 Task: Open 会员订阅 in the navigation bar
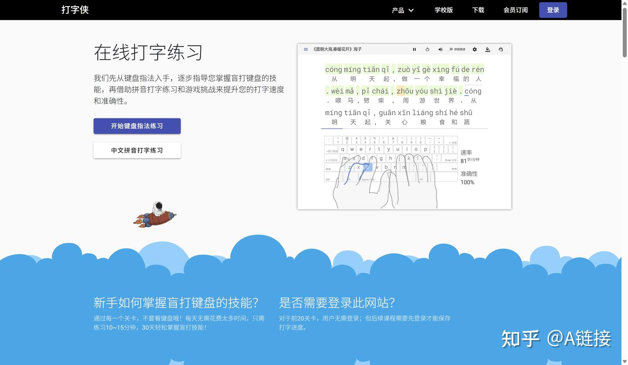coord(515,10)
